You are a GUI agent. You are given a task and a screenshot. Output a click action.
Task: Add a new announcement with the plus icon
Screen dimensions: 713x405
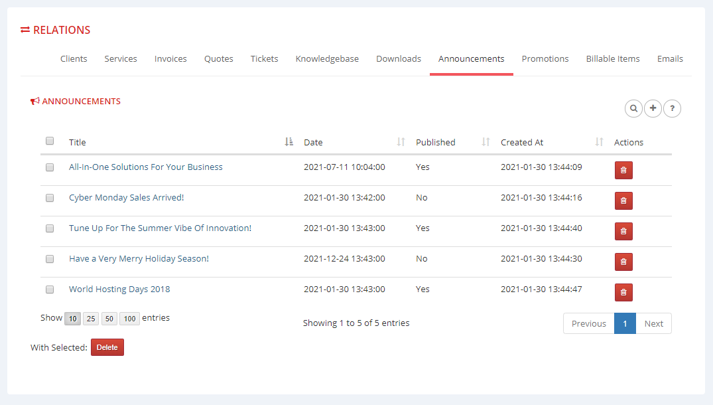653,108
